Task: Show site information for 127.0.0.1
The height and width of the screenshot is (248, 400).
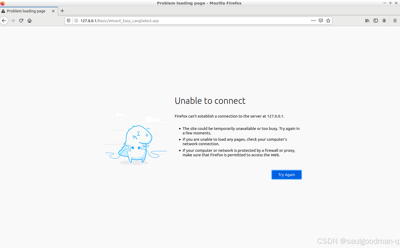Action: (76, 21)
